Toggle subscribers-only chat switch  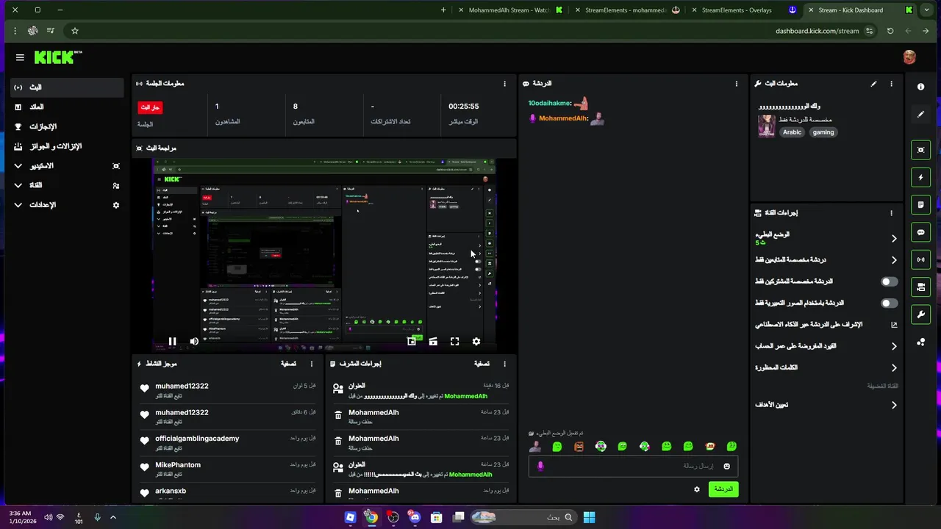click(x=889, y=281)
